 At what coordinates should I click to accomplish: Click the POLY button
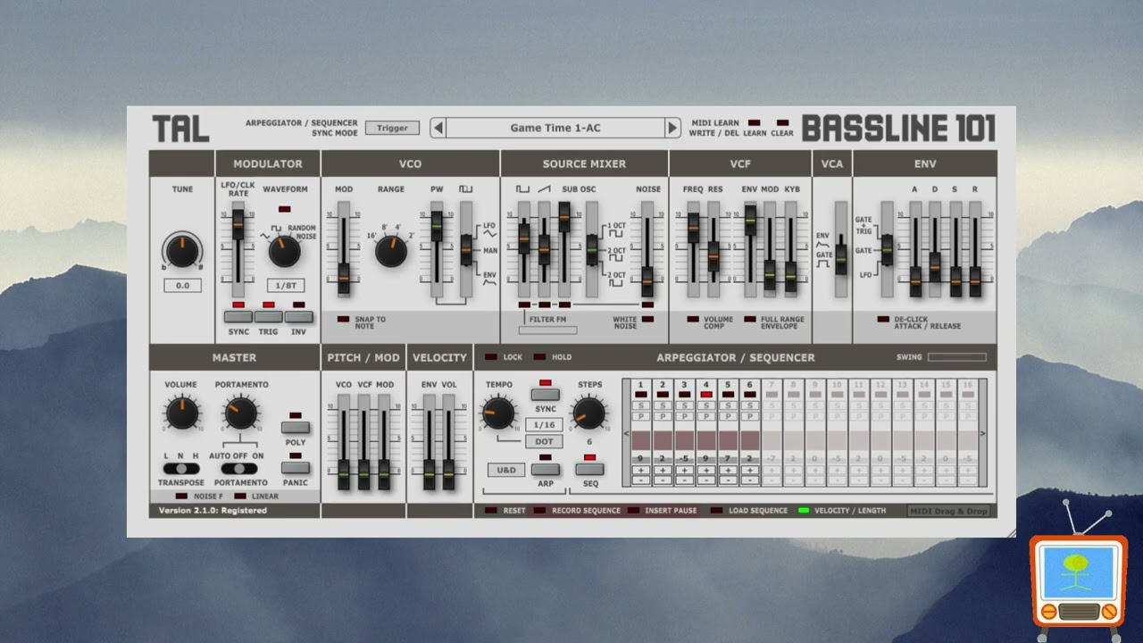[x=296, y=427]
